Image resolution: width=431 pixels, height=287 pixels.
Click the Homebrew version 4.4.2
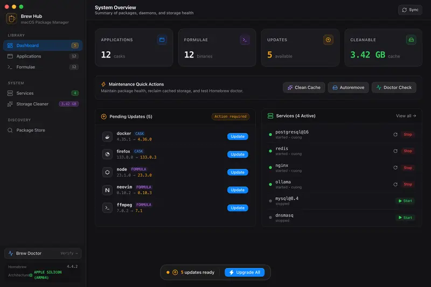[x=72, y=267]
